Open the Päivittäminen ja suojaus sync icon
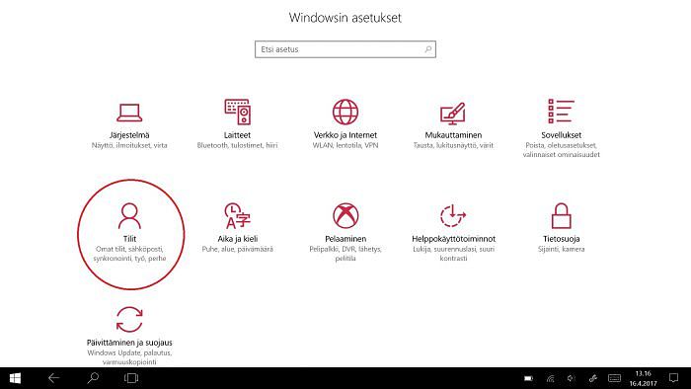Screen dimensions: 691x389 tap(129, 319)
